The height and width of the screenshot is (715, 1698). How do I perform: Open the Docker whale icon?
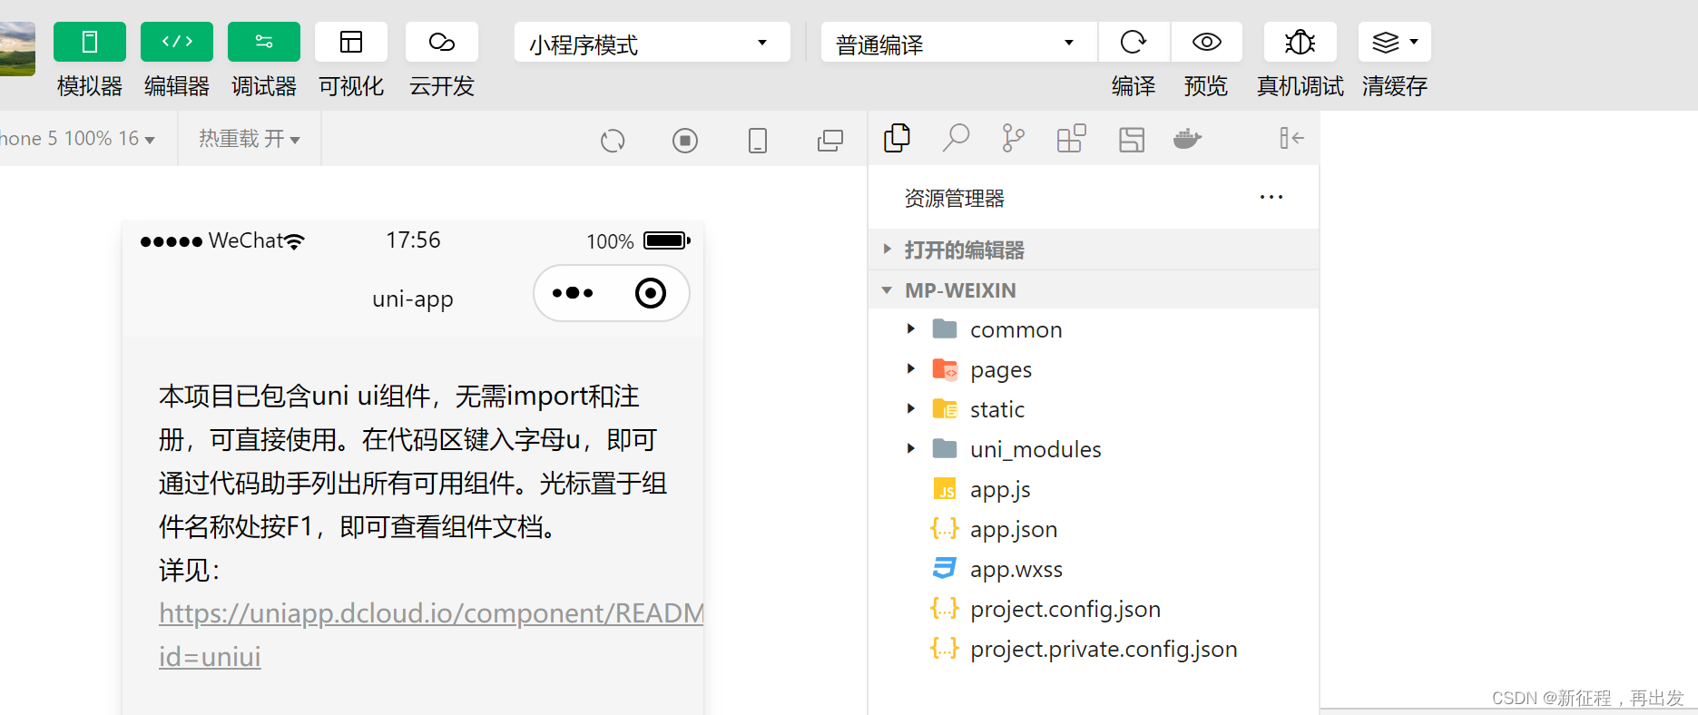tap(1187, 139)
